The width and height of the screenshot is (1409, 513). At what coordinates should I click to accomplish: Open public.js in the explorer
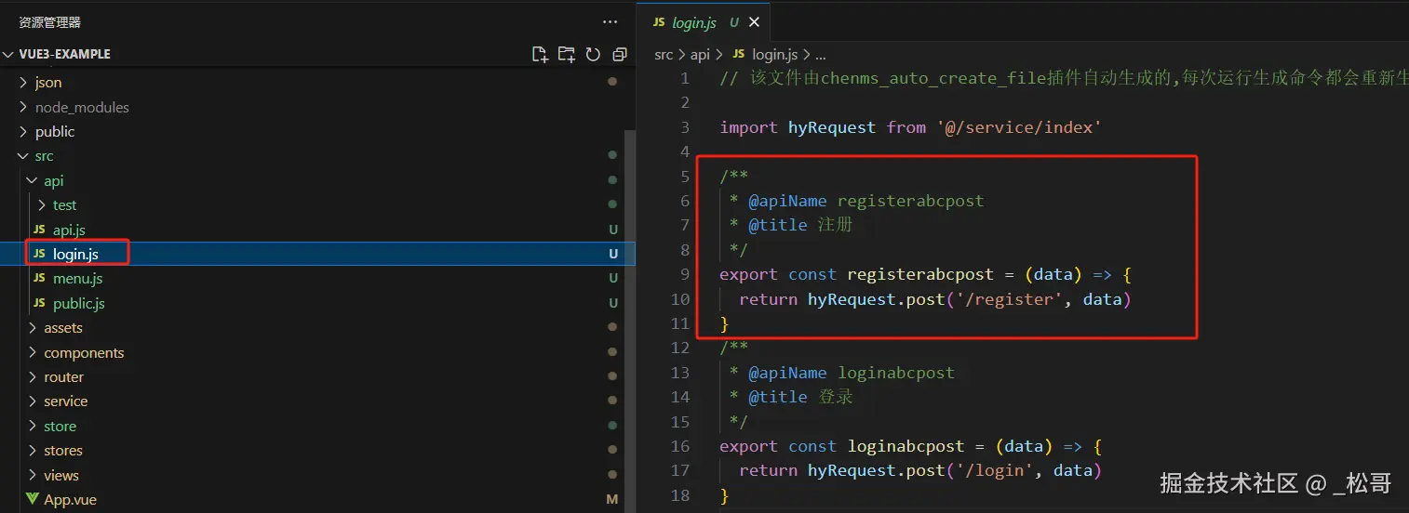point(78,303)
